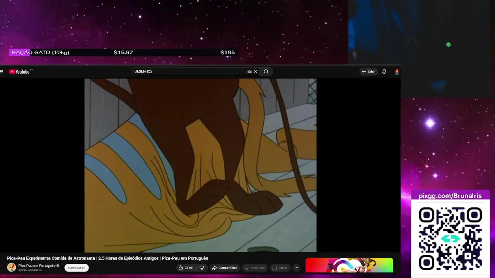This screenshot has height=278, width=495.
Task: Click the Pica-Pau cartoon video player
Action: tap(200, 165)
